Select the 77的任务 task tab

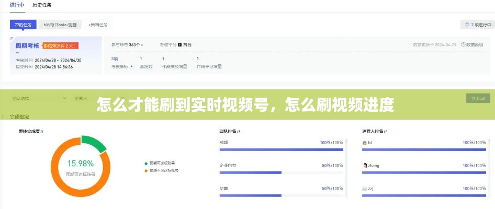click(23, 25)
